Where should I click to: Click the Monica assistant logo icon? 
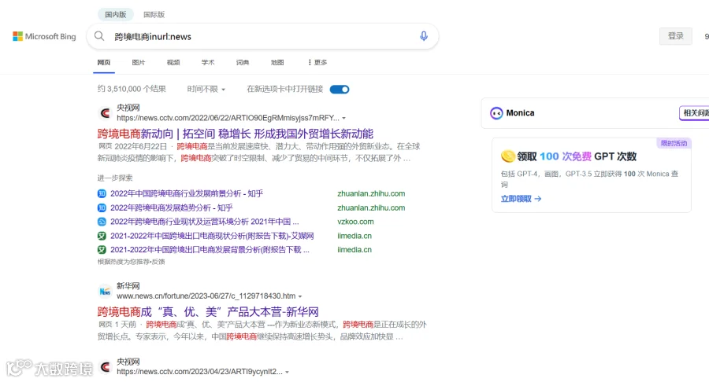(x=496, y=113)
